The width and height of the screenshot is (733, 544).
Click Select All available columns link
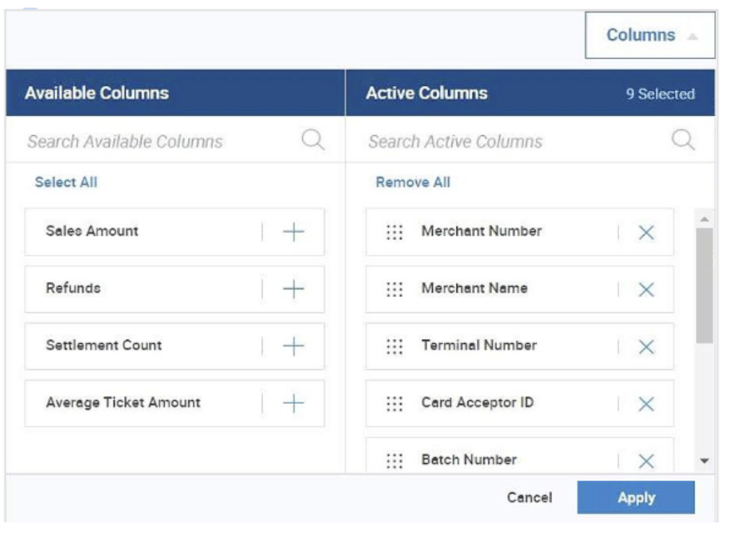point(66,183)
